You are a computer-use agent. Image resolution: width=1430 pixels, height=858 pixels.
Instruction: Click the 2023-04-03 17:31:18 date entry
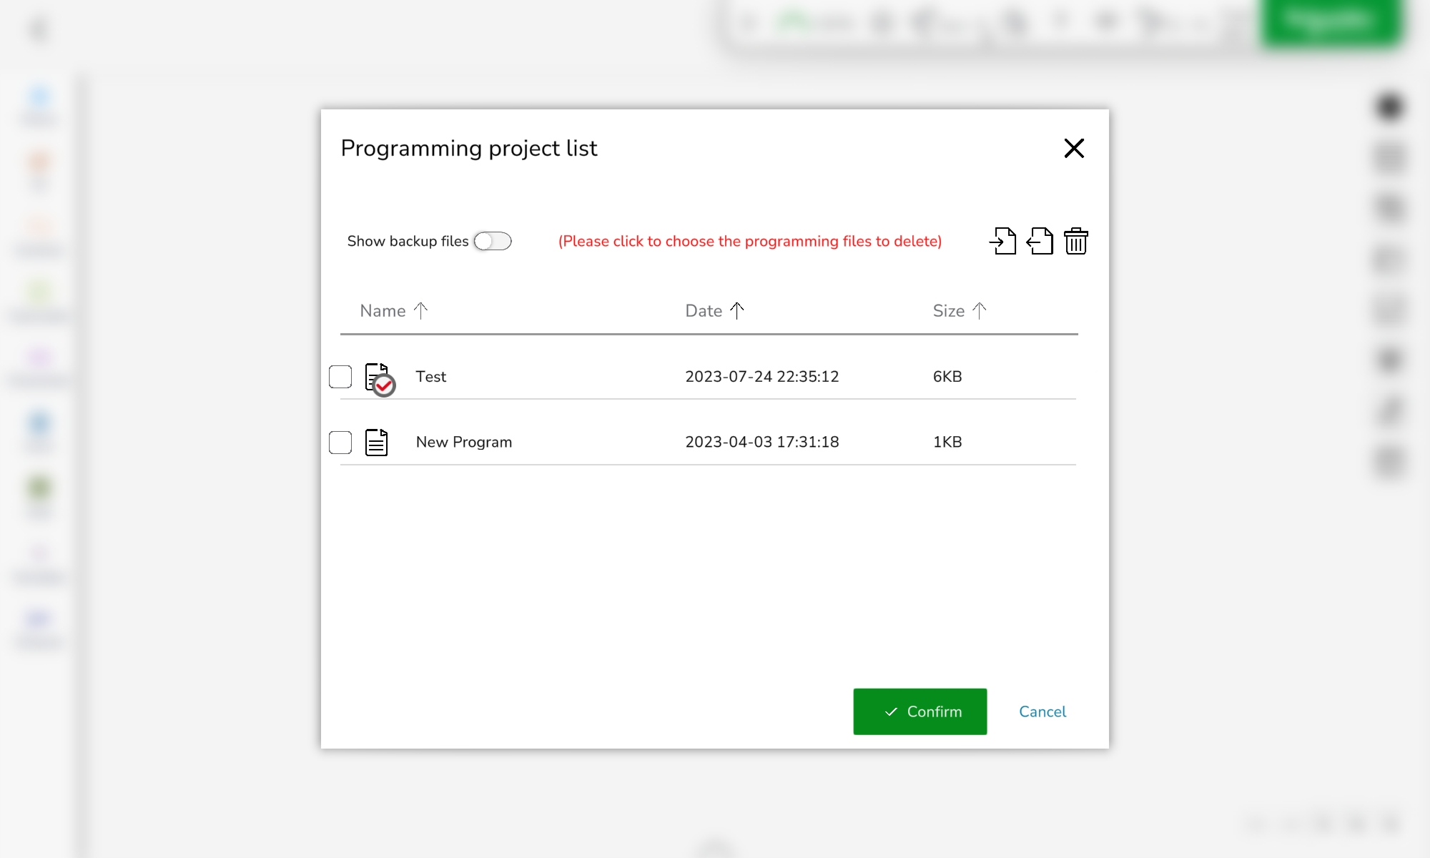pos(761,443)
